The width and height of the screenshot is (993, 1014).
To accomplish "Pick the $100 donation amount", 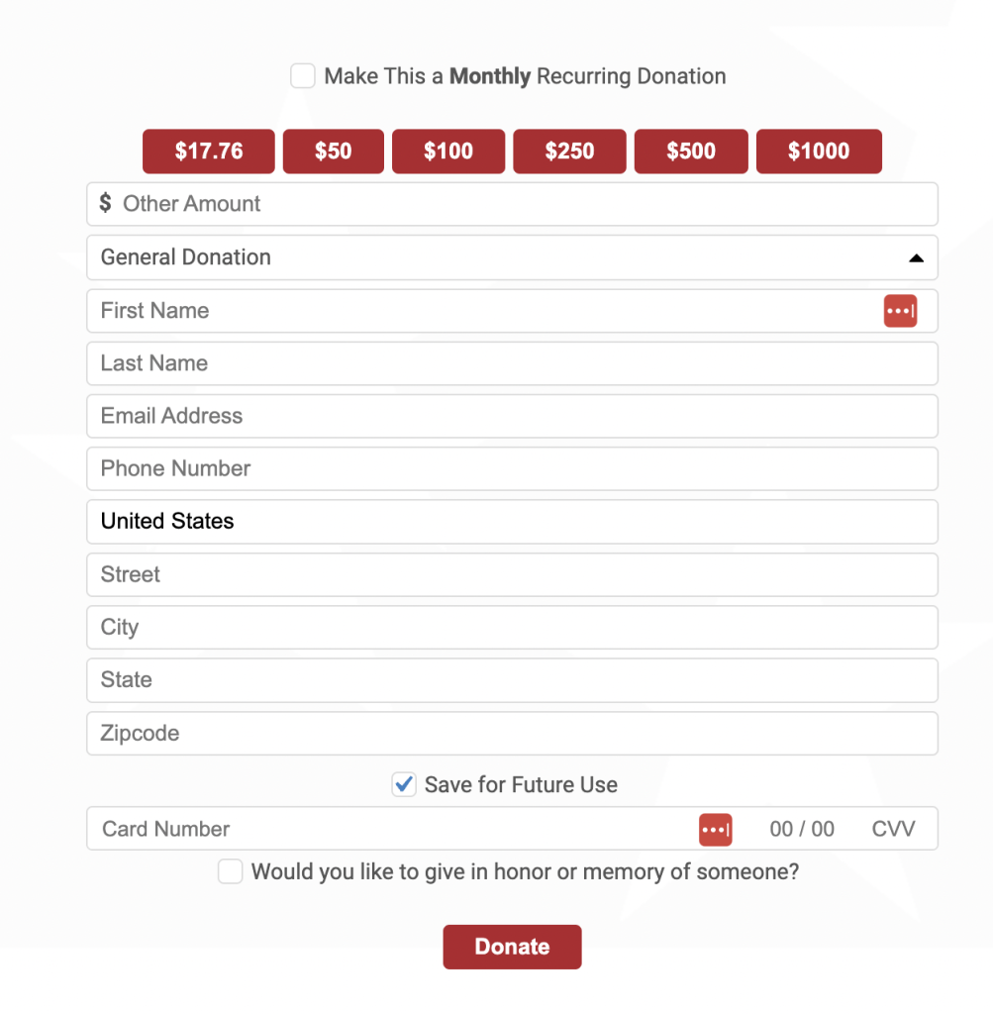I will pos(448,152).
